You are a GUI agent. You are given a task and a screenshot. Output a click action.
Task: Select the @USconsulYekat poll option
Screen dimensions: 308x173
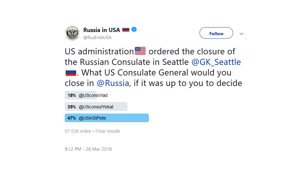96,106
